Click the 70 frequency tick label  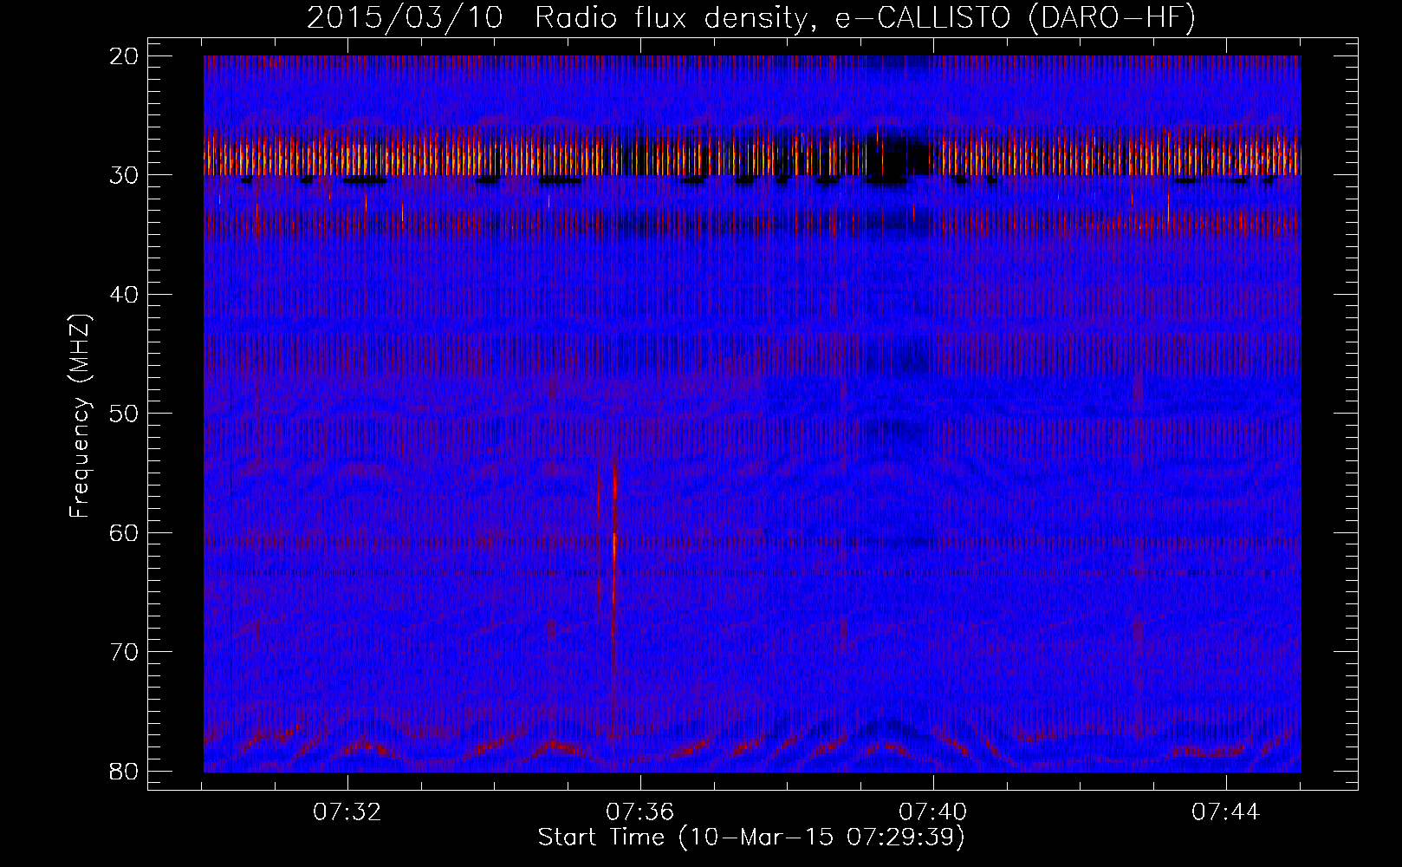[125, 651]
